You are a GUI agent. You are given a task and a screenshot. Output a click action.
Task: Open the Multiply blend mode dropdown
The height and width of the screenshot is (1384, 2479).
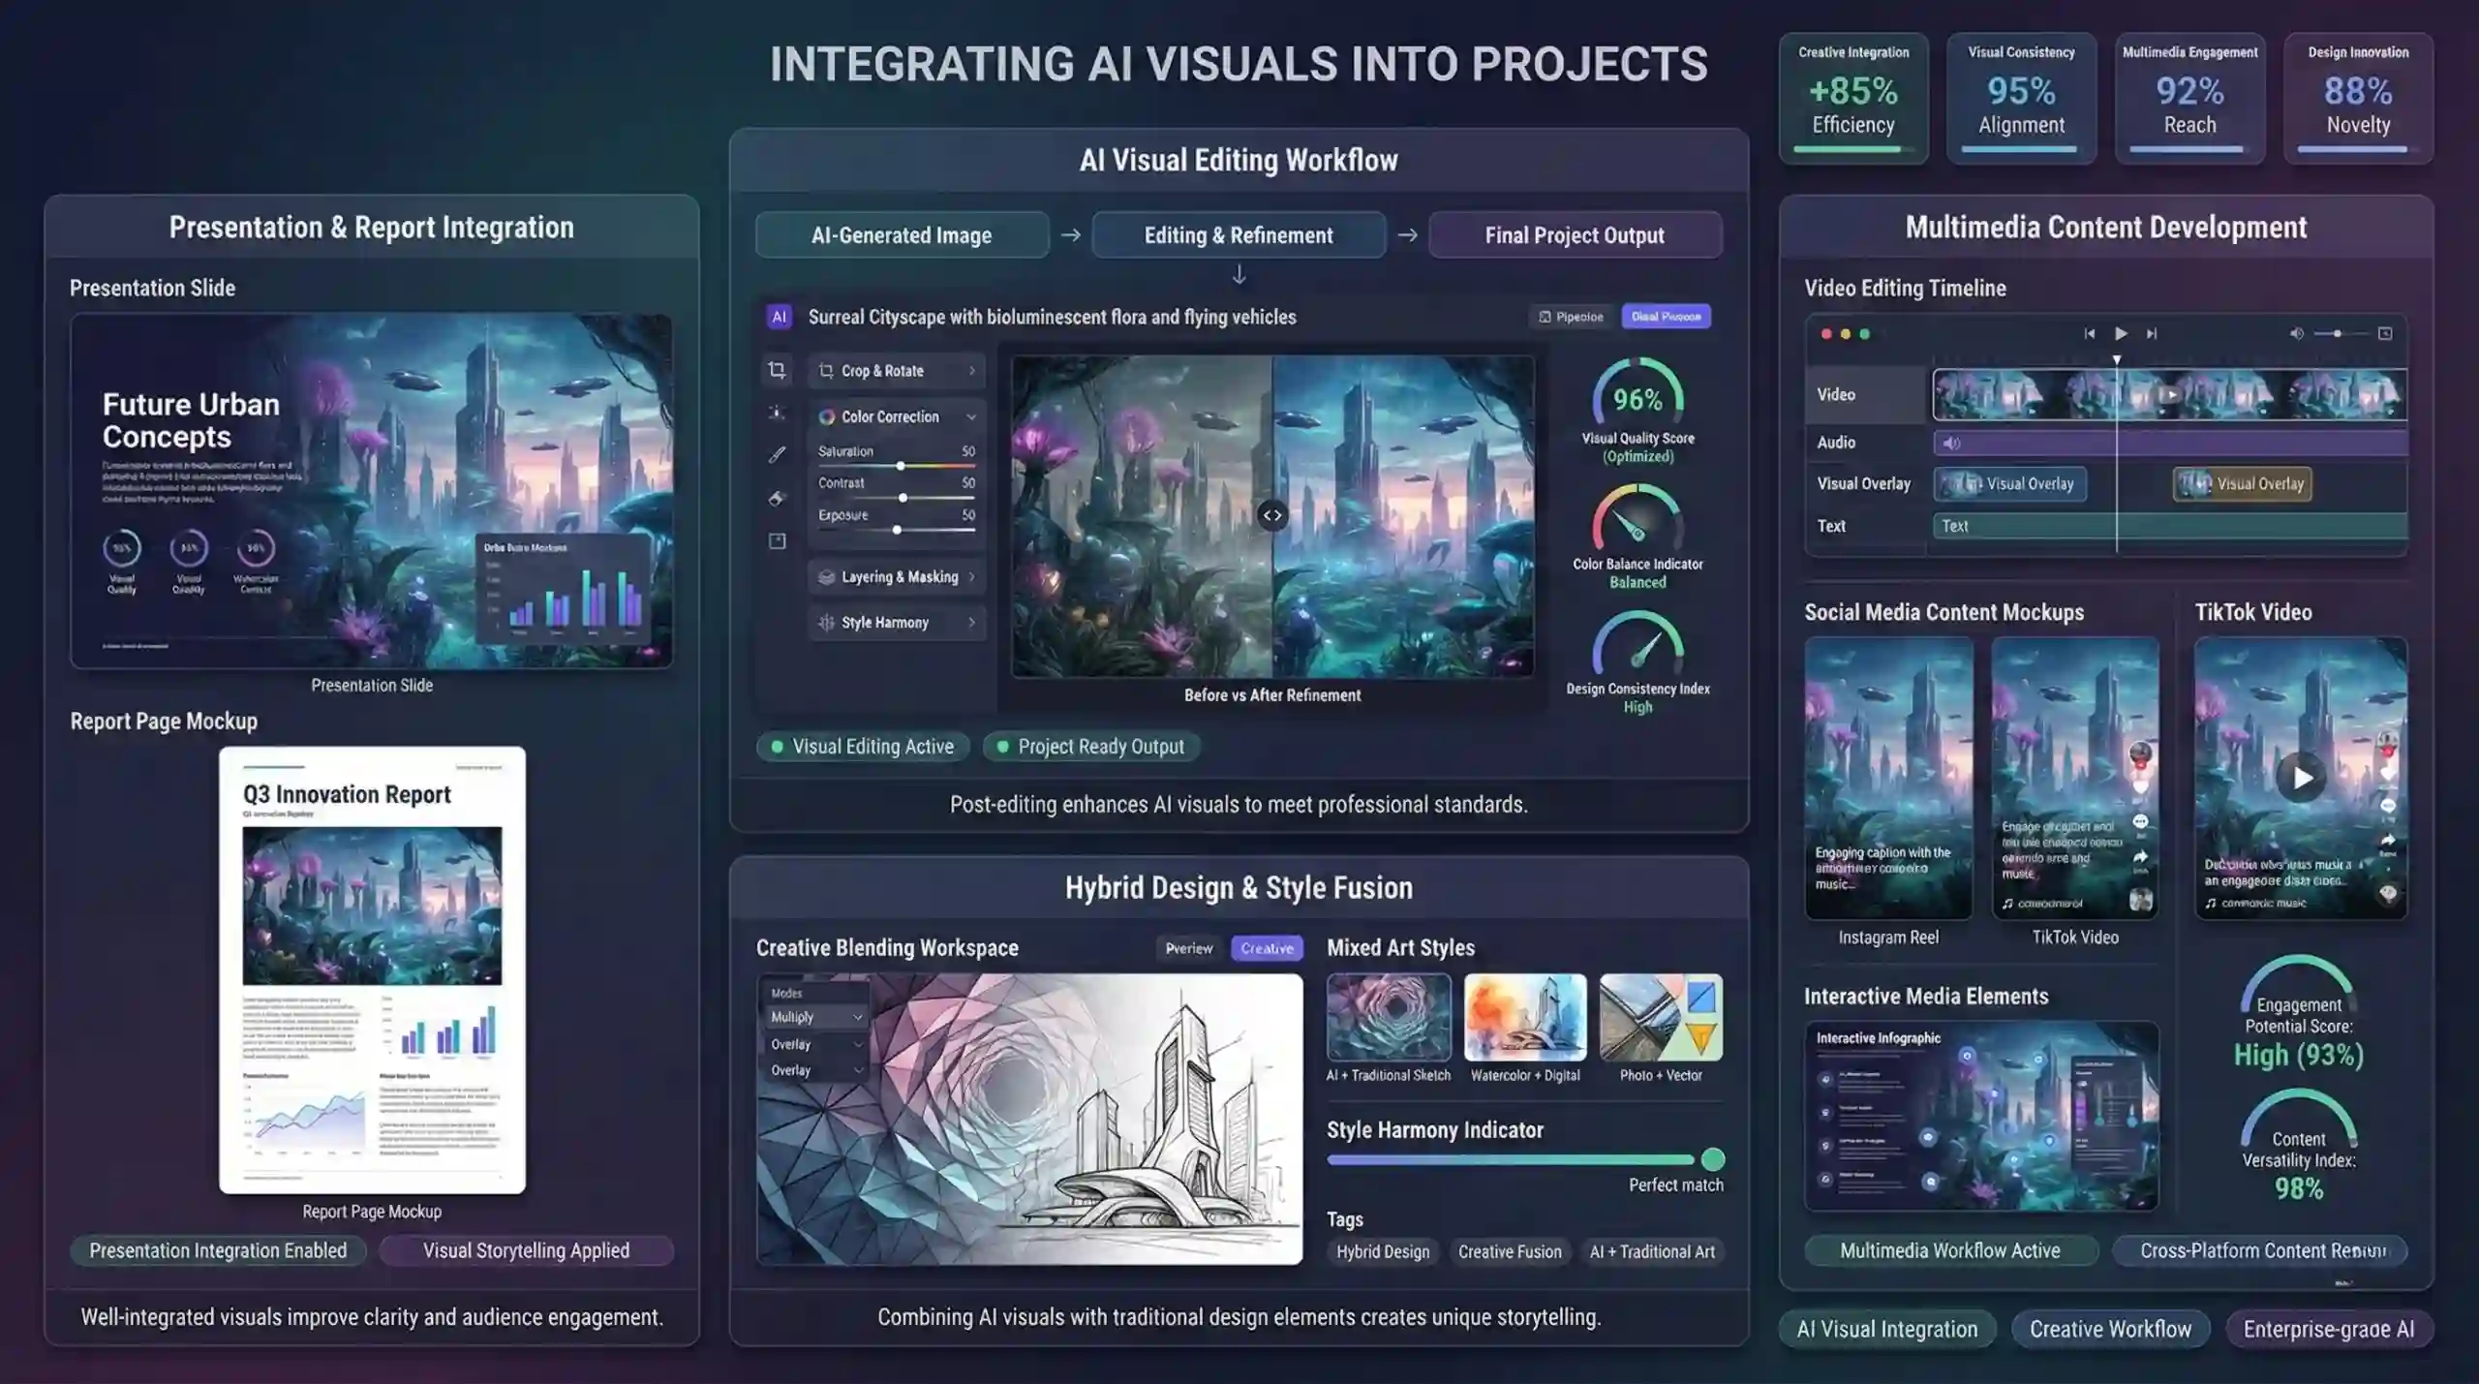(x=815, y=1017)
